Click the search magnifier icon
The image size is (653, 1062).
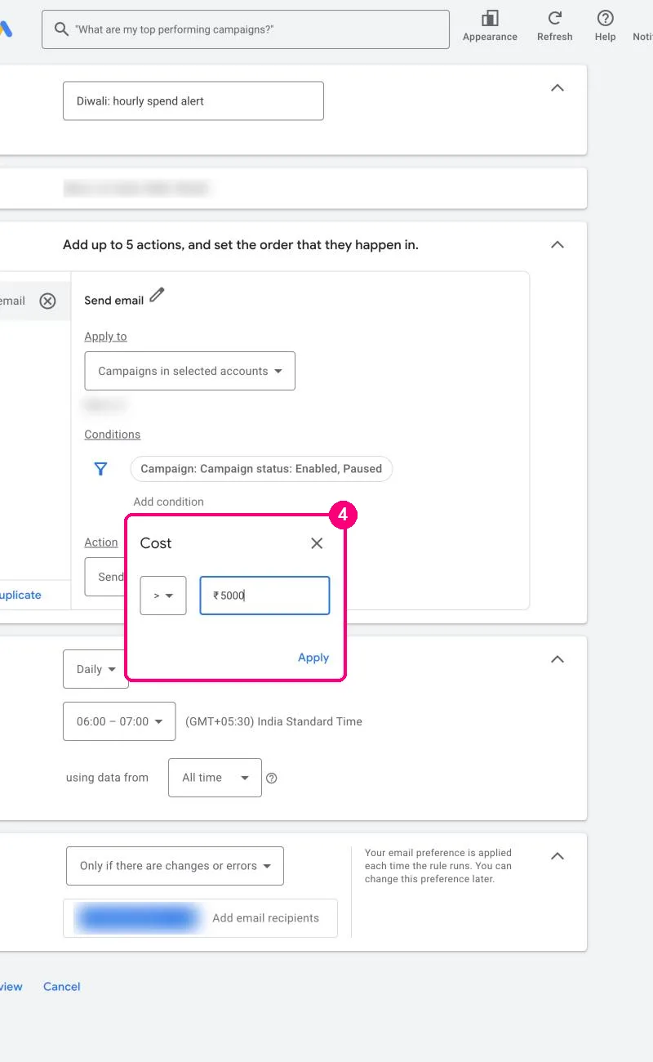61,29
